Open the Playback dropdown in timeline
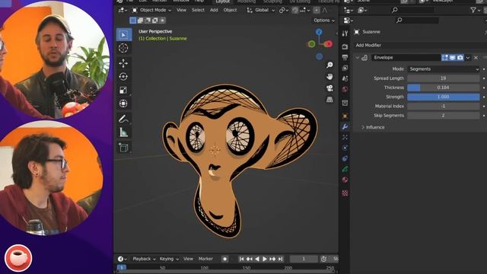 coord(144,259)
